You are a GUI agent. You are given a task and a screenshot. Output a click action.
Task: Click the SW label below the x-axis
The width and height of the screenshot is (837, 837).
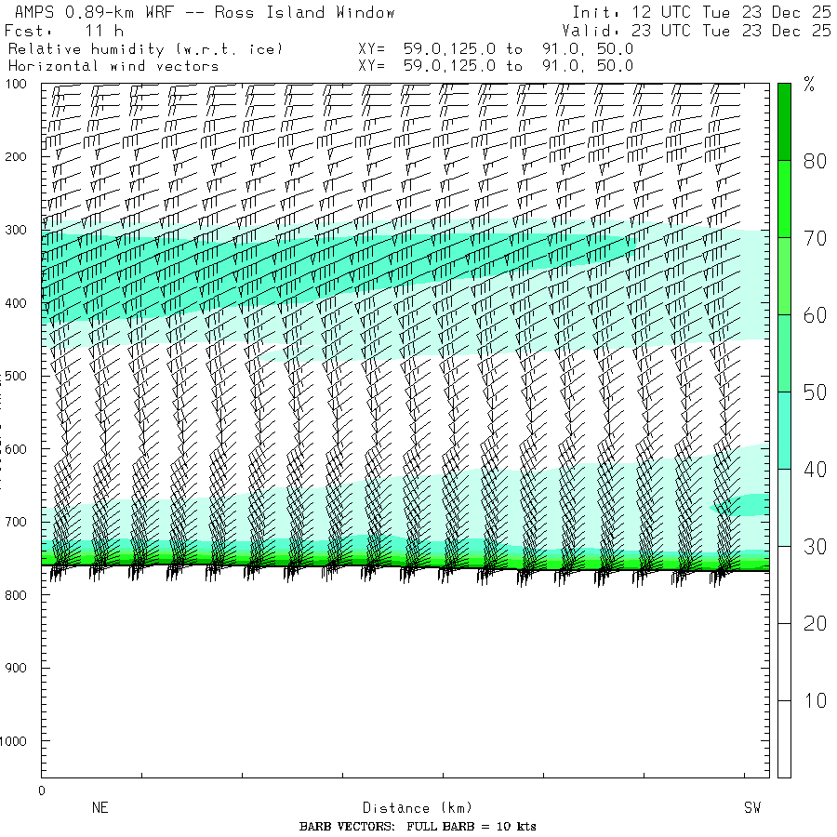click(751, 808)
